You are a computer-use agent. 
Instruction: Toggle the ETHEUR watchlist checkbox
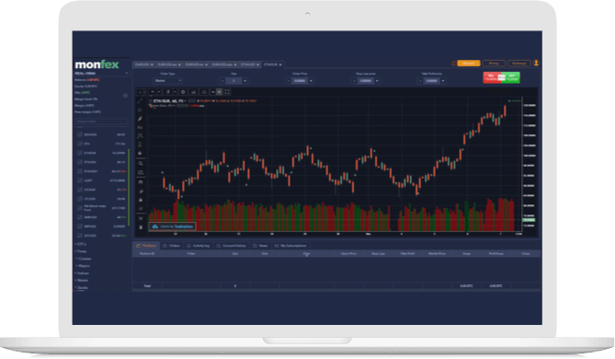(x=80, y=153)
